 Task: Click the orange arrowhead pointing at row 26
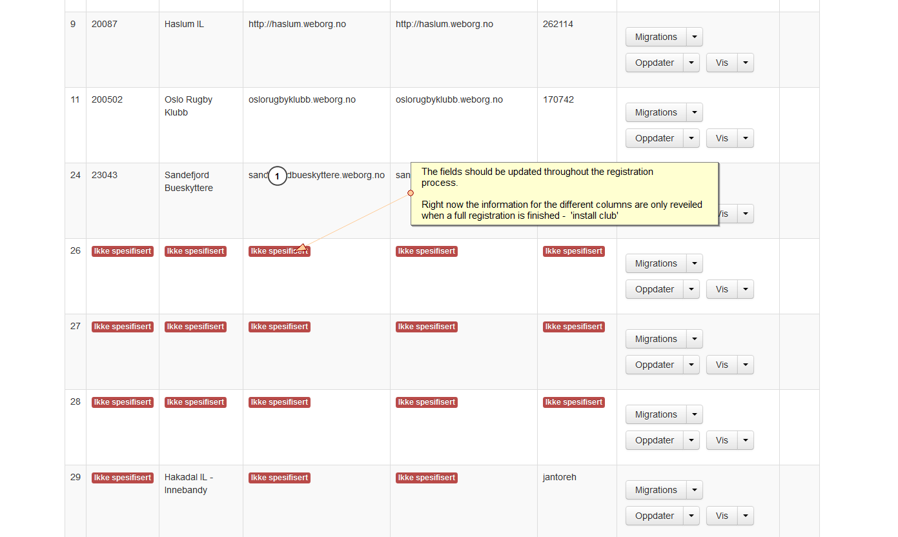[301, 247]
